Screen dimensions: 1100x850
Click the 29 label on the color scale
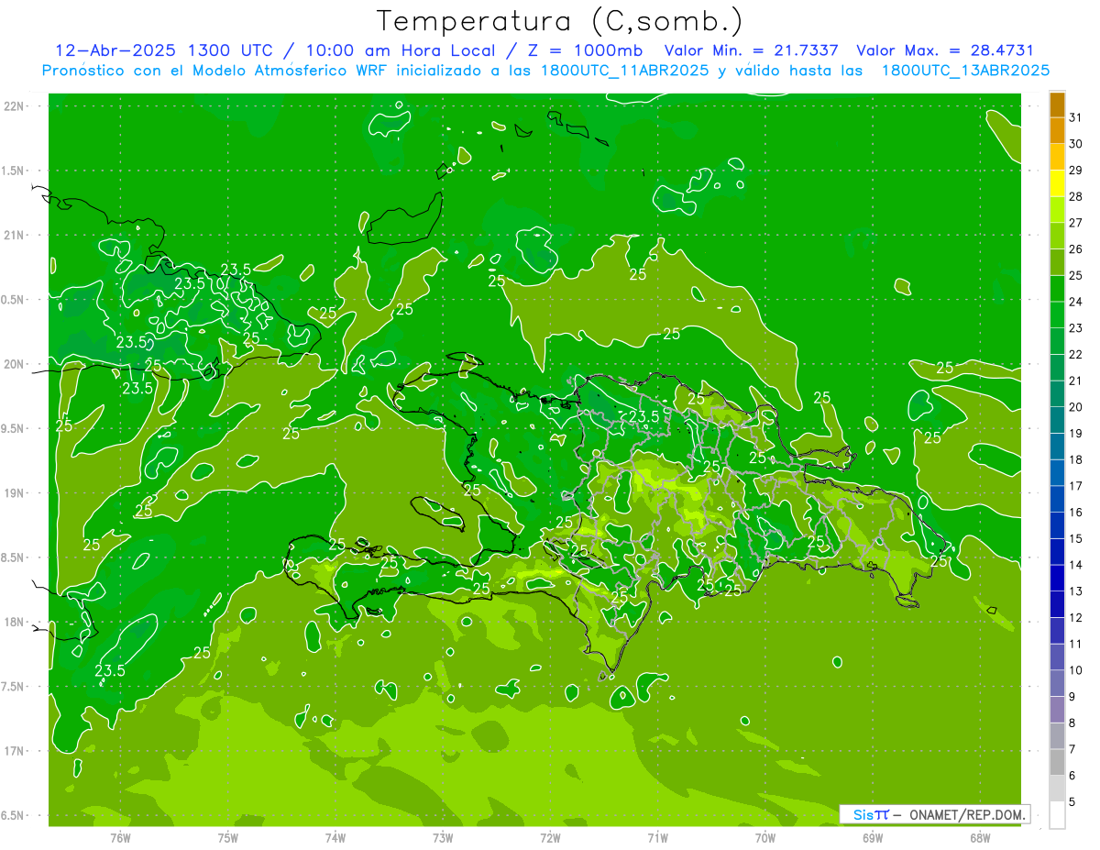point(1076,170)
